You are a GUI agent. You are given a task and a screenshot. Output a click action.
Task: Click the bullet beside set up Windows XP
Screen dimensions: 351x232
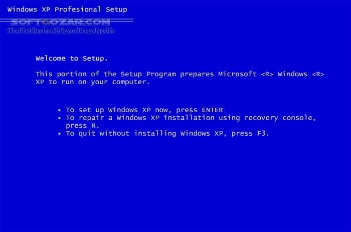(59, 110)
